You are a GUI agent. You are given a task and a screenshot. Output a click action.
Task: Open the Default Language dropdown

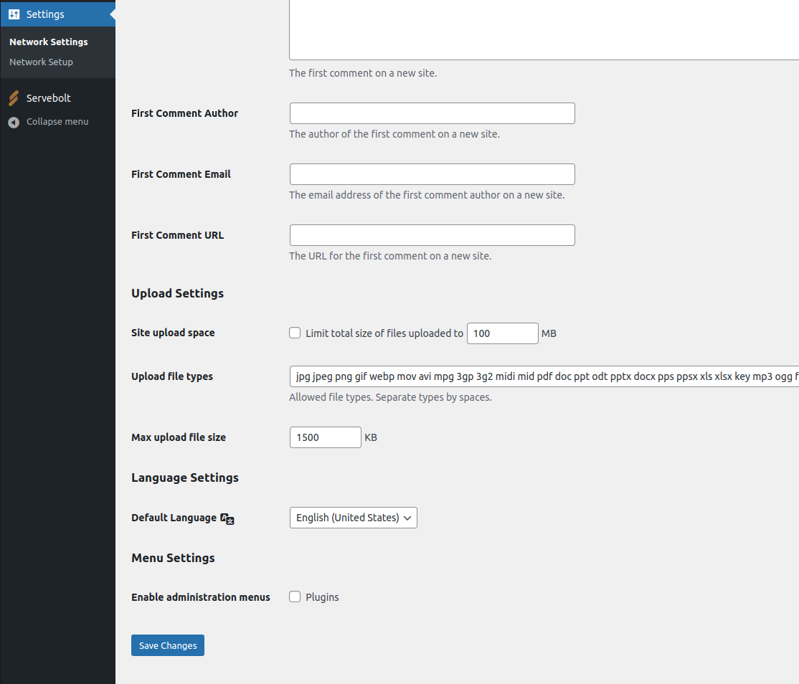[353, 518]
